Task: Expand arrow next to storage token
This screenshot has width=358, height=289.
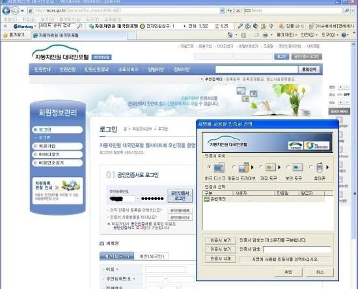Action: click(279, 167)
